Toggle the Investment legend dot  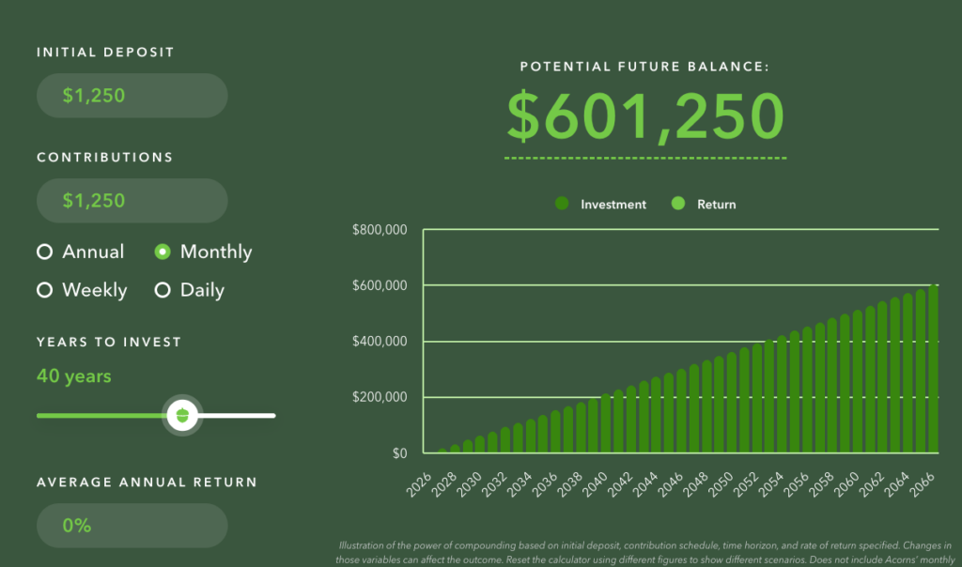click(562, 204)
